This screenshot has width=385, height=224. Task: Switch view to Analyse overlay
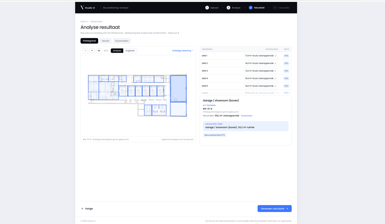tap(117, 50)
